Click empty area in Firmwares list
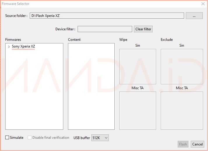This screenshot has width=208, height=151. [34, 93]
